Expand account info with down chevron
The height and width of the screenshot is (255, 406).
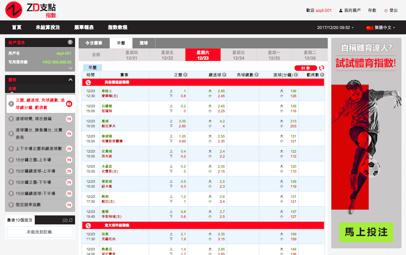70,68
